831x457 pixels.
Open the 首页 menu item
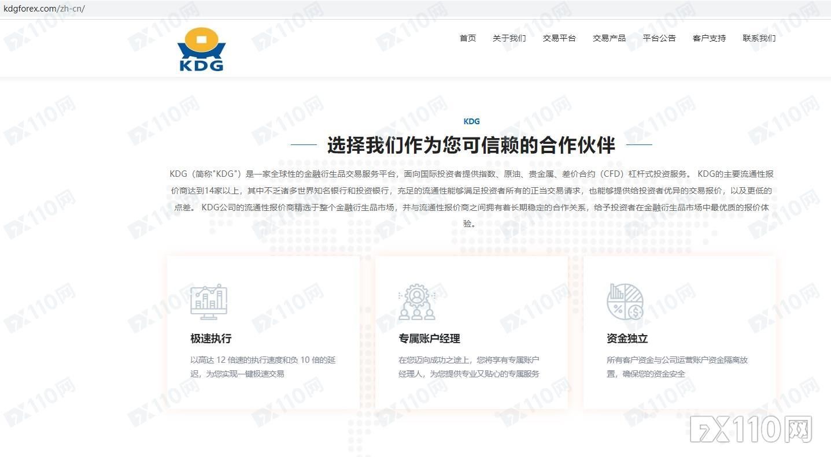(x=467, y=38)
